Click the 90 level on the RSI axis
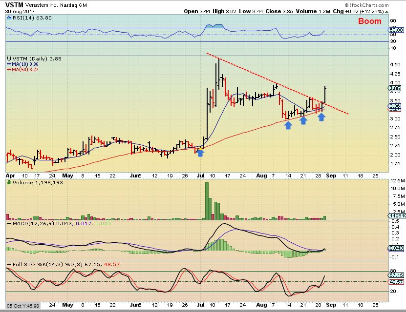The height and width of the screenshot is (312, 406). coord(393,21)
